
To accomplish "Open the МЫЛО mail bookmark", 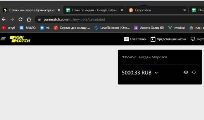I will click(27, 28).
